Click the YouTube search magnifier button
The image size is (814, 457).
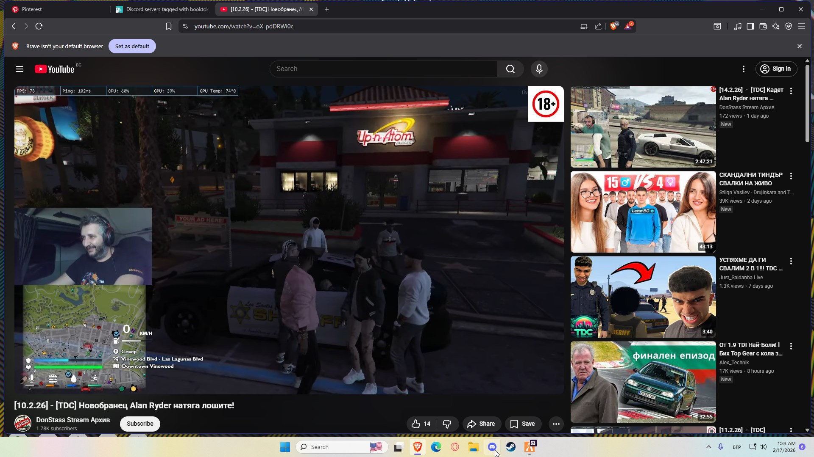coord(510,69)
